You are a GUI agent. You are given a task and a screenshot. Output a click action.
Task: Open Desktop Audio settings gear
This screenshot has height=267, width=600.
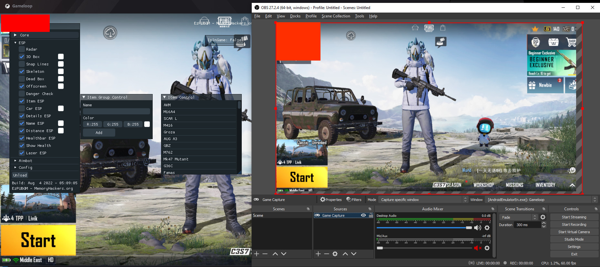[487, 228]
